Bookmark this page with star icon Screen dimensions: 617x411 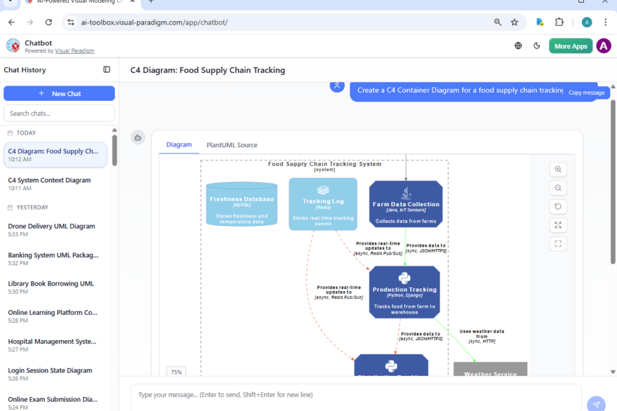point(514,22)
